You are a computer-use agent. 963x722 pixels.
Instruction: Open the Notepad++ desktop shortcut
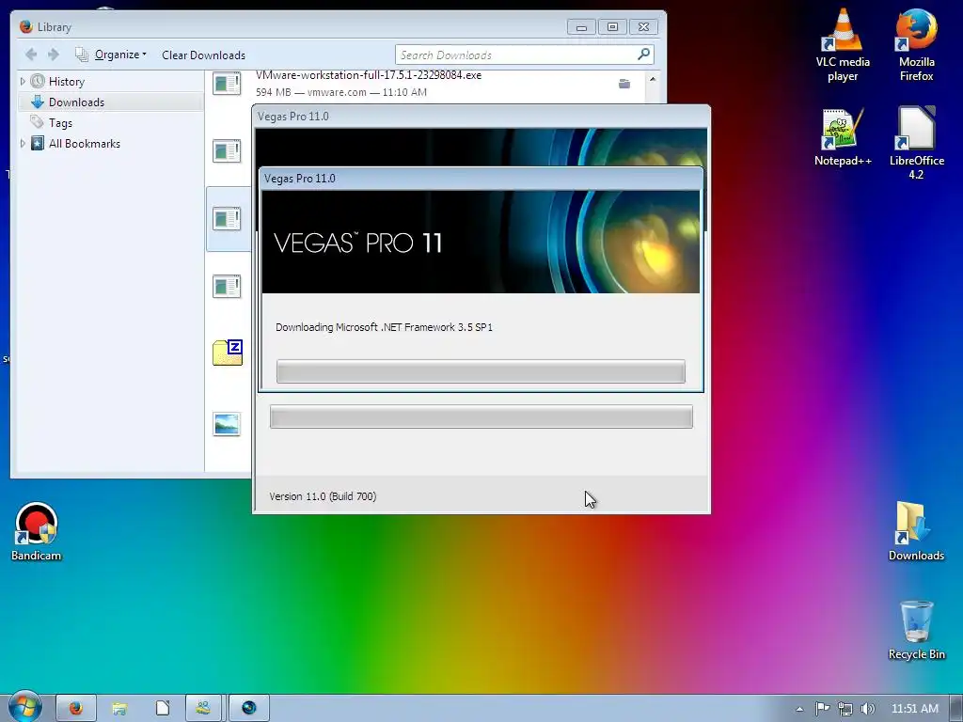point(842,137)
